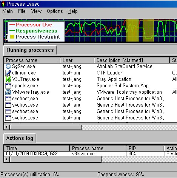Screen dimensions: 177x178
Task: Click the yellow Process Restraint legend swatch
Action: point(12,37)
